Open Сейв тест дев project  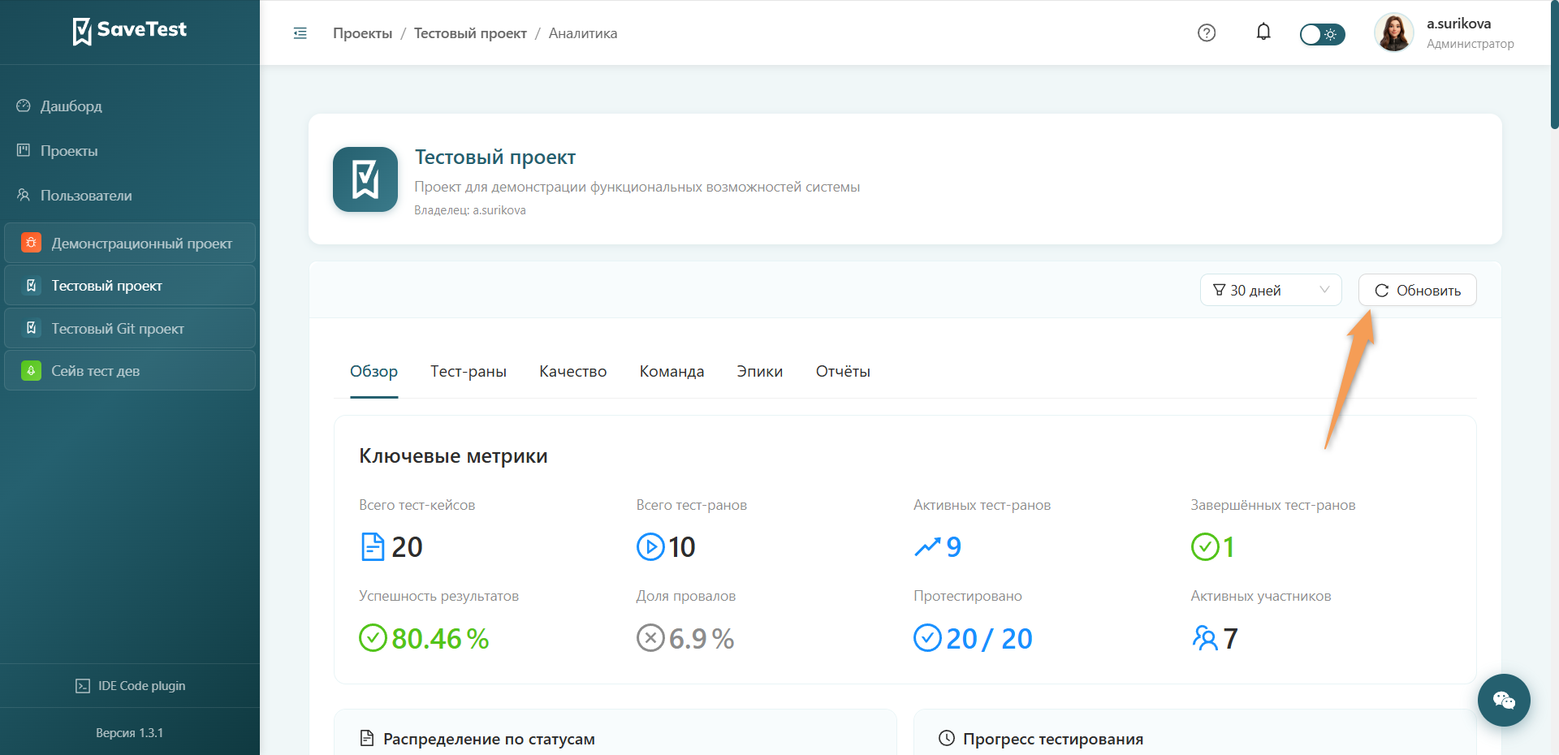click(130, 370)
